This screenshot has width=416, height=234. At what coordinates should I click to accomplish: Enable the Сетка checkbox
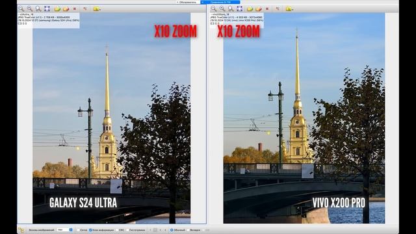click(x=79, y=230)
